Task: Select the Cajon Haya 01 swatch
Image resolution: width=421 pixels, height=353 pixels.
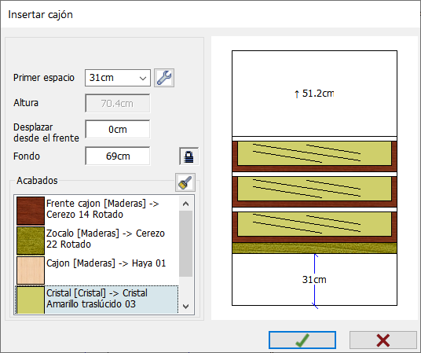Action: (x=31, y=270)
